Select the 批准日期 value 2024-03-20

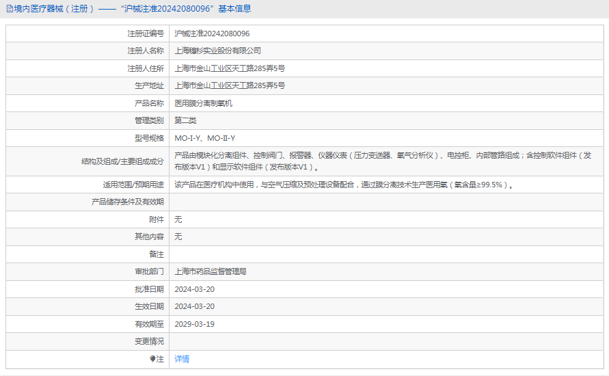(x=194, y=289)
